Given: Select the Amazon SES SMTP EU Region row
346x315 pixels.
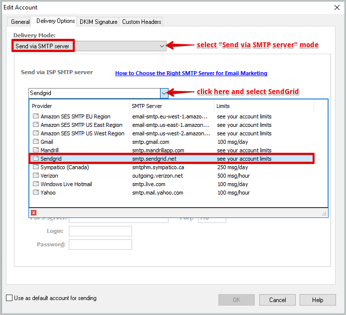Looking at the screenshot, I should point(172,116).
